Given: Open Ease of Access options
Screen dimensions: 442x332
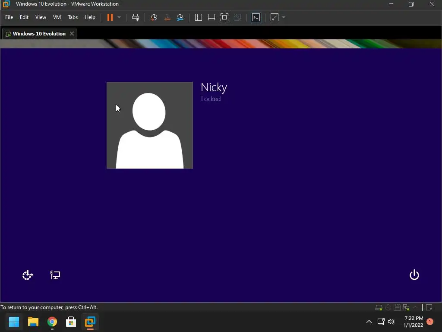Looking at the screenshot, I should point(28,275).
